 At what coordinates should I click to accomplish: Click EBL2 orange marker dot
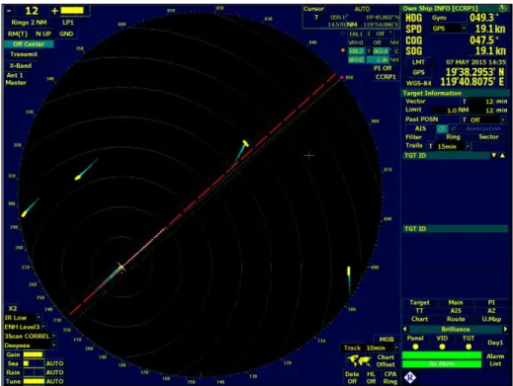[x=343, y=50]
